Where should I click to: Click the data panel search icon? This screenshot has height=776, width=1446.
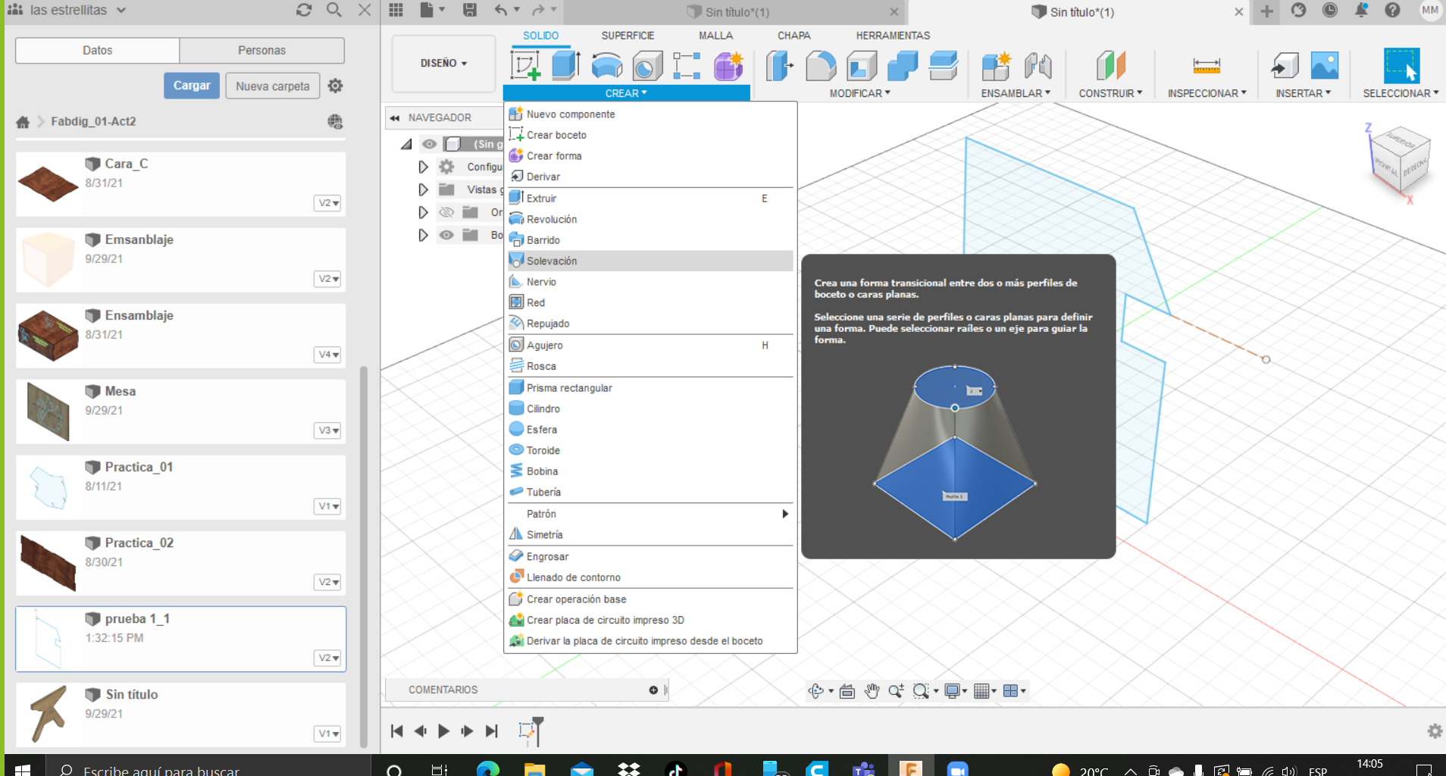pyautogui.click(x=333, y=10)
